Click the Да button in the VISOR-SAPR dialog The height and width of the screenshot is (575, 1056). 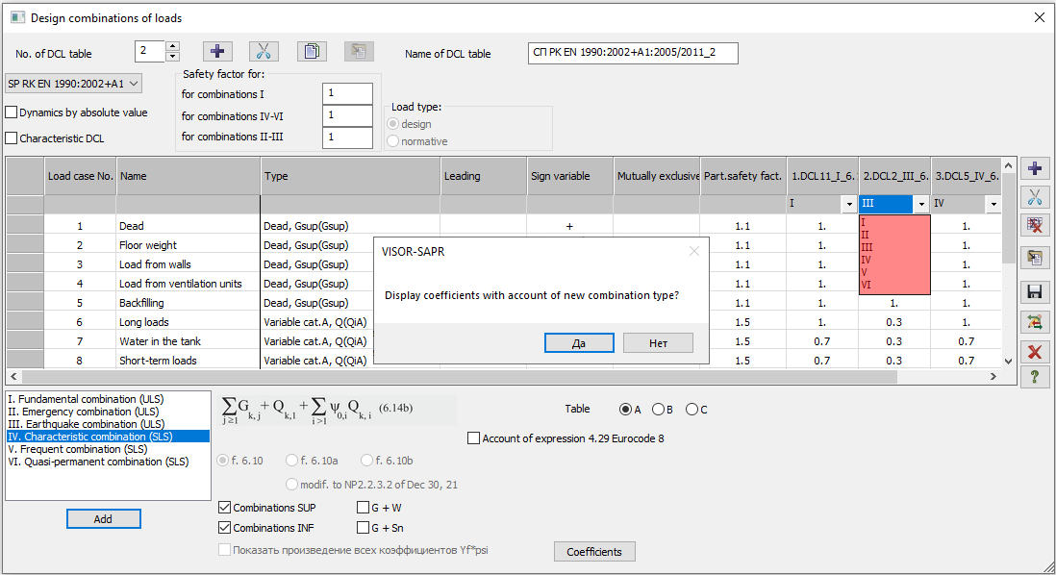[x=578, y=343]
